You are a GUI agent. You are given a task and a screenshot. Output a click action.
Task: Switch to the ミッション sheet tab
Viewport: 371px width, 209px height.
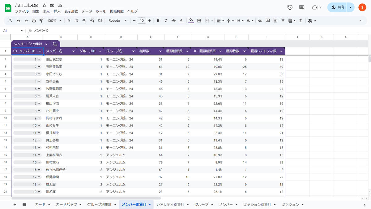290,205
